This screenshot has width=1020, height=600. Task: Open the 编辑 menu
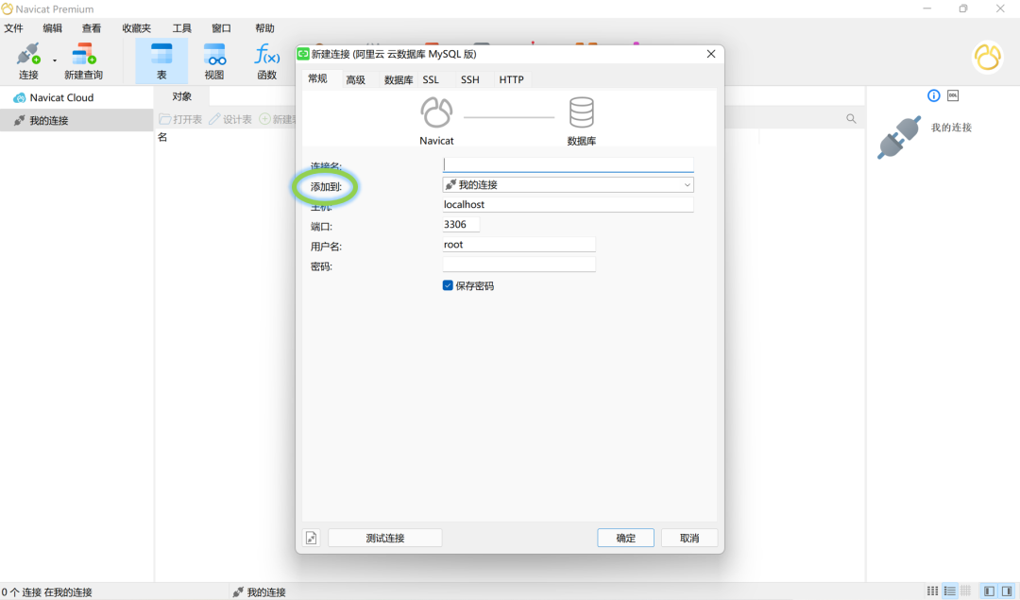(52, 28)
